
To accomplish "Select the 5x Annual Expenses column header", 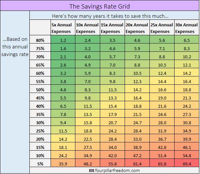I will [x=63, y=28].
